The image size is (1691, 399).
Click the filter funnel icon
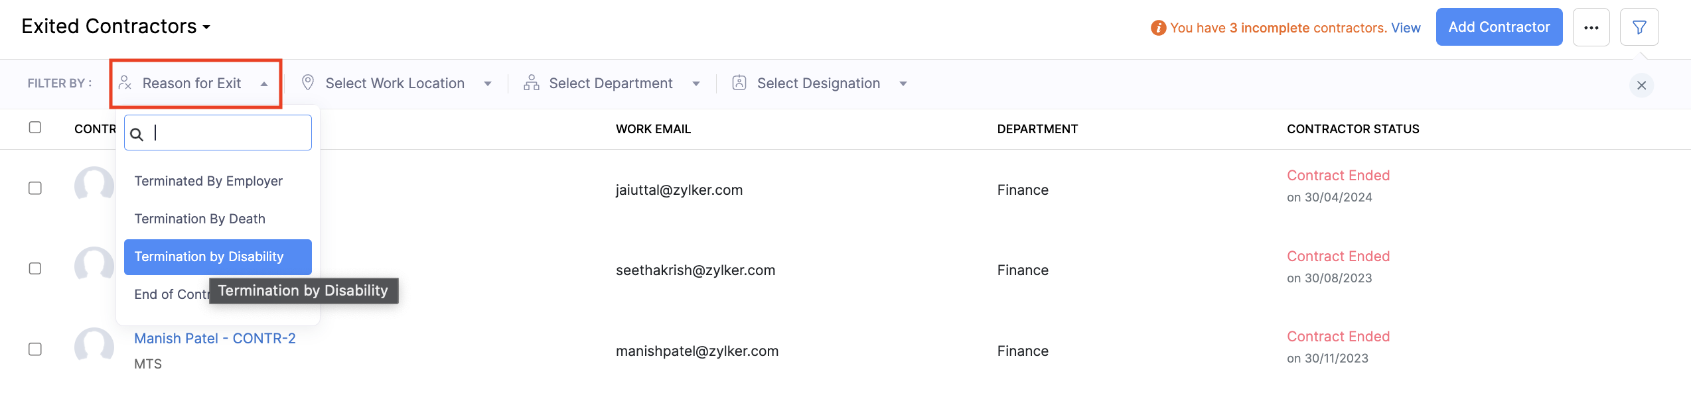click(x=1639, y=27)
